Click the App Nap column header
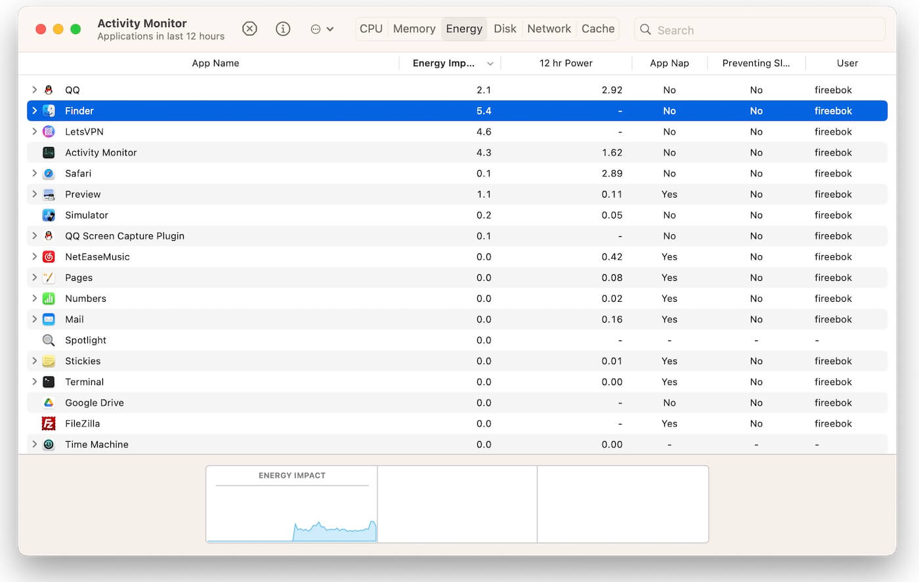Image resolution: width=919 pixels, height=582 pixels. (x=669, y=63)
